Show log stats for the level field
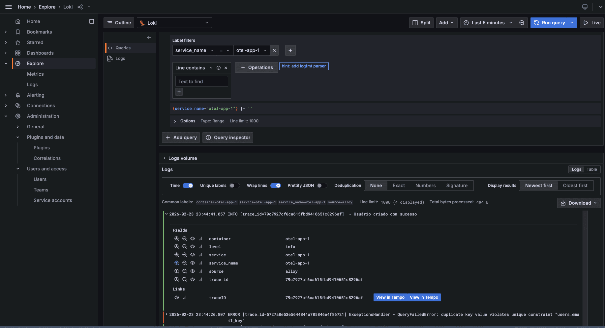The width and height of the screenshot is (605, 328). coord(200,246)
